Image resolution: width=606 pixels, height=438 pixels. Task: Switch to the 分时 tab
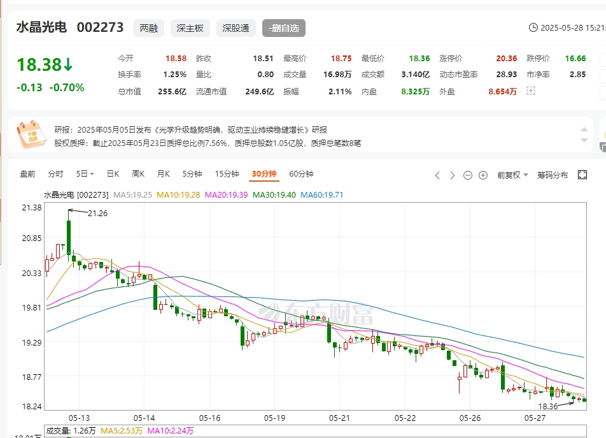[x=55, y=174]
